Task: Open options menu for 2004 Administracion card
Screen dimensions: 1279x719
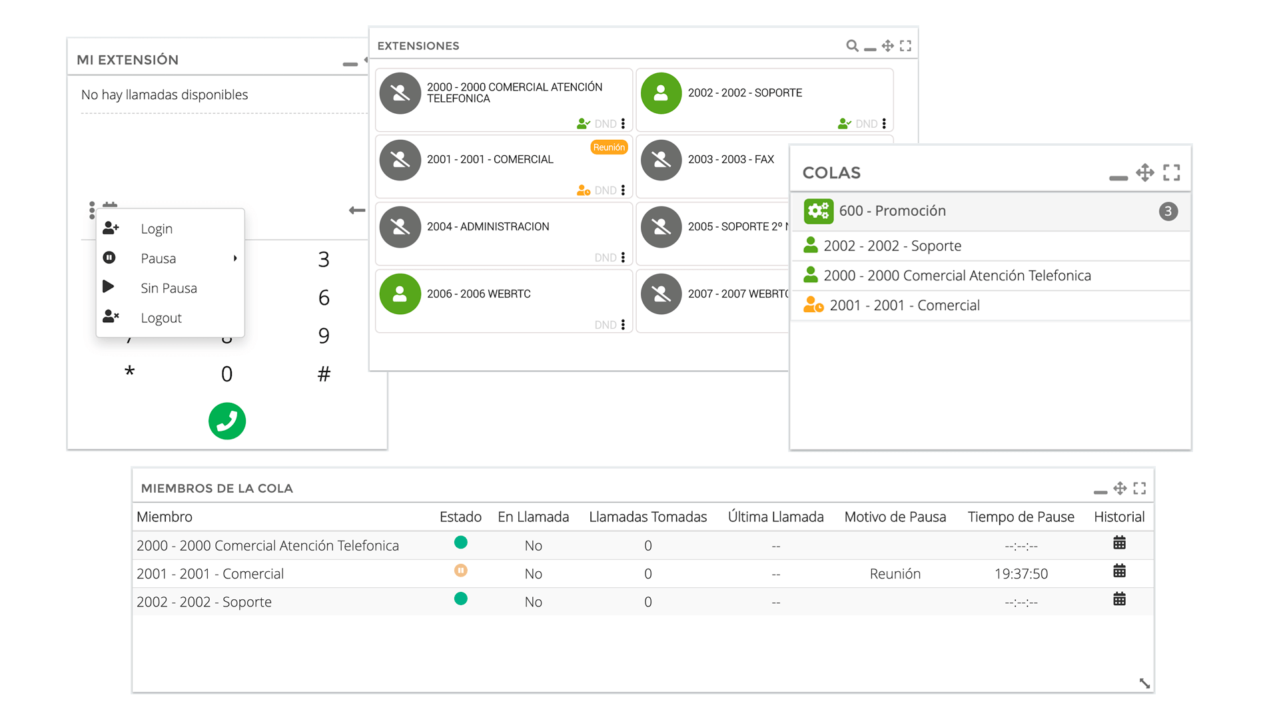Action: pyautogui.click(x=624, y=258)
